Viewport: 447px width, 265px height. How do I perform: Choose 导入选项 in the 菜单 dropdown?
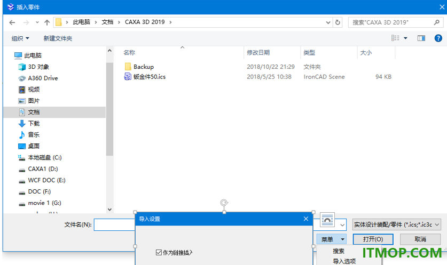(x=344, y=261)
